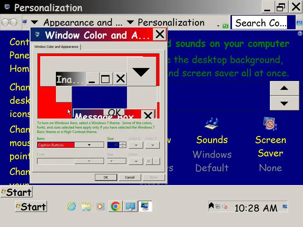Click the Search Control Panel field
The width and height of the screenshot is (303, 227).
tap(259, 22)
